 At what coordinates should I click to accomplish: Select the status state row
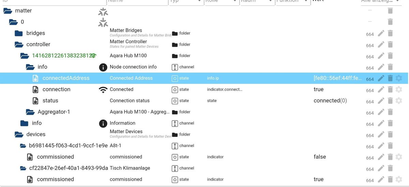click(50, 101)
